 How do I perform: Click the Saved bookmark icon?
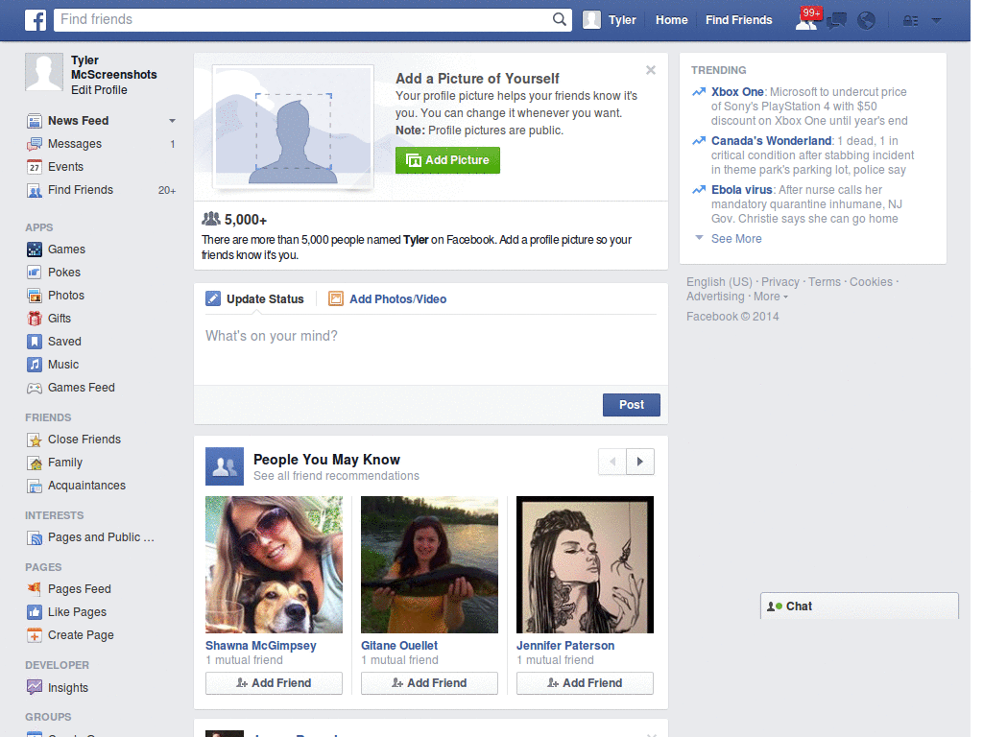pyautogui.click(x=35, y=342)
